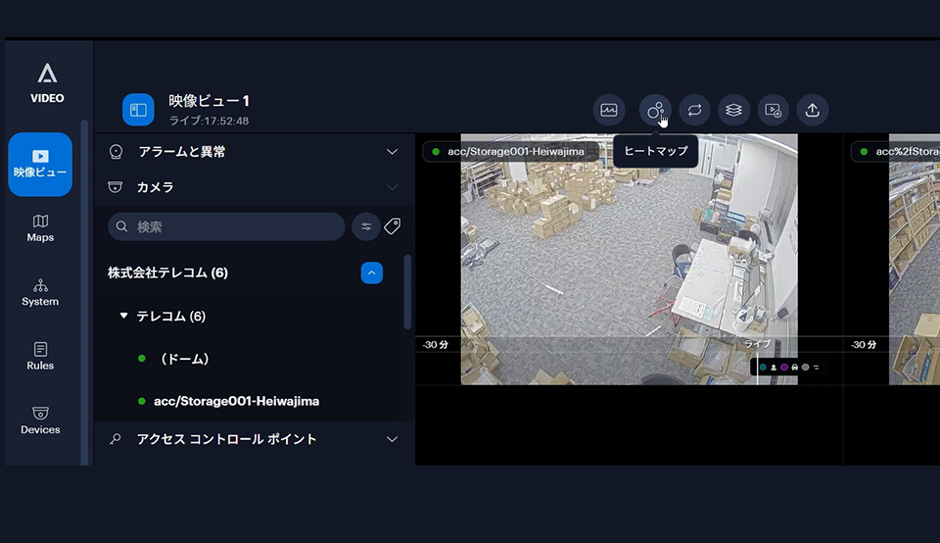Open the 映像ビュー sidebar section

(x=40, y=165)
